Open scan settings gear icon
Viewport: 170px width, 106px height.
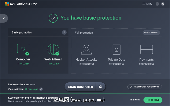(x=100, y=87)
